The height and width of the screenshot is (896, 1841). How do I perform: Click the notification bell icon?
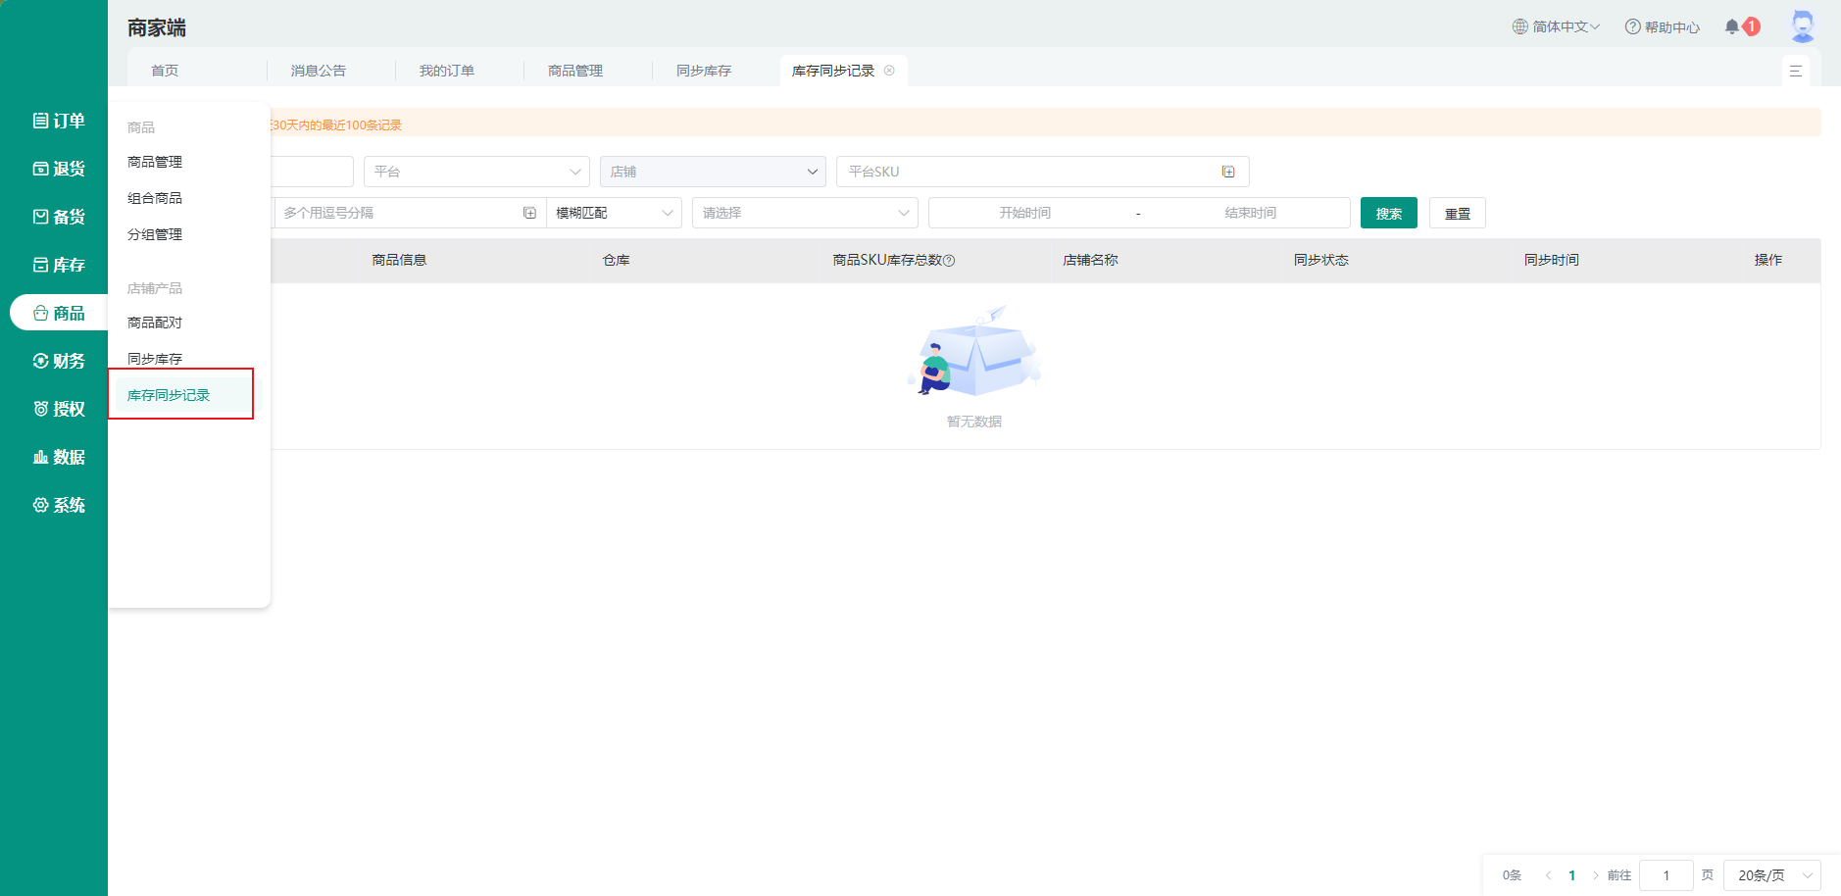pyautogui.click(x=1732, y=26)
